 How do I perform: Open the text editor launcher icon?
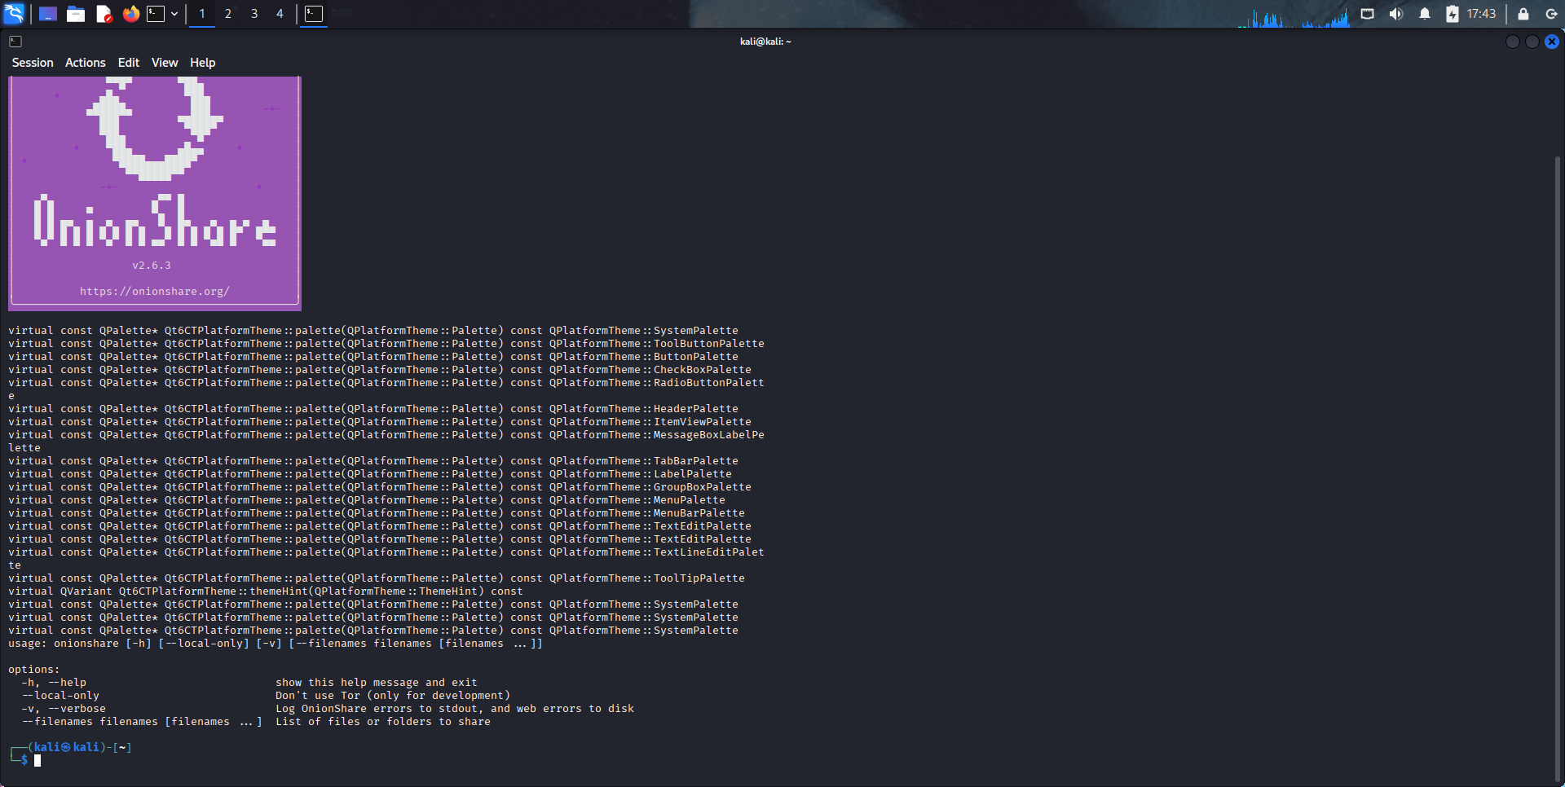[104, 14]
